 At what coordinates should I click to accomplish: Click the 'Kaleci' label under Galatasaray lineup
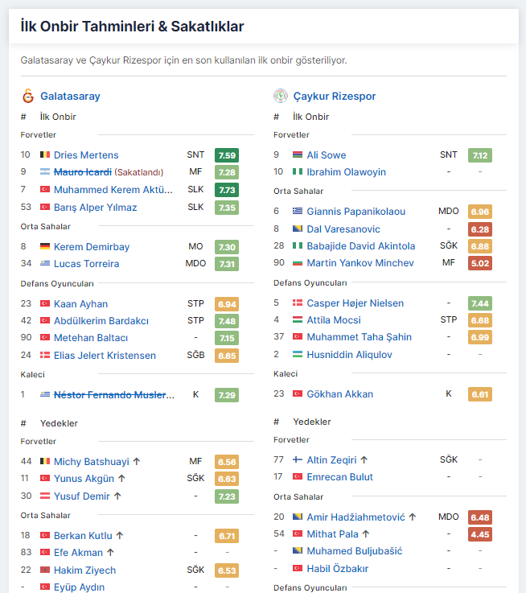click(32, 374)
